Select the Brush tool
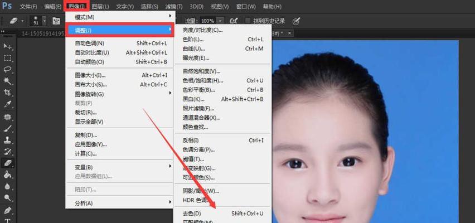 tap(7, 128)
